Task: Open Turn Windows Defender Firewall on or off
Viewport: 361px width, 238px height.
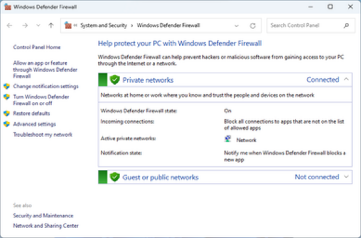Action: [x=41, y=100]
